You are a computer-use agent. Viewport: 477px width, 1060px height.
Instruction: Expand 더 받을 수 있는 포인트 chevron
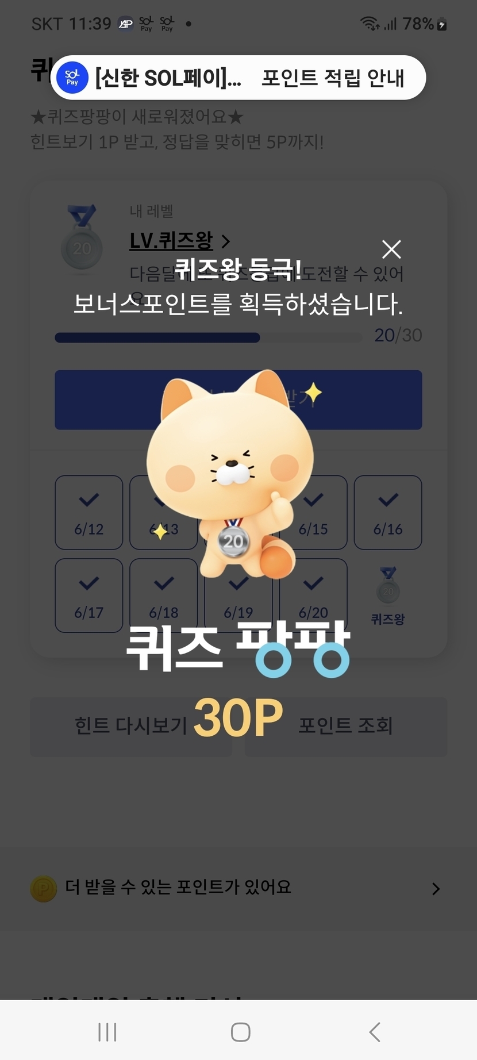tap(436, 889)
